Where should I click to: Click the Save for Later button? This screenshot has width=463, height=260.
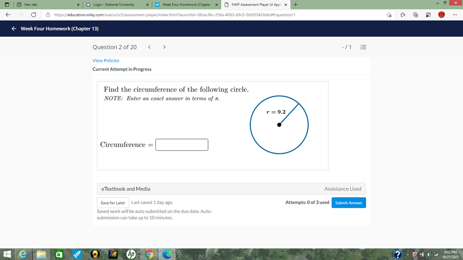[x=113, y=203]
